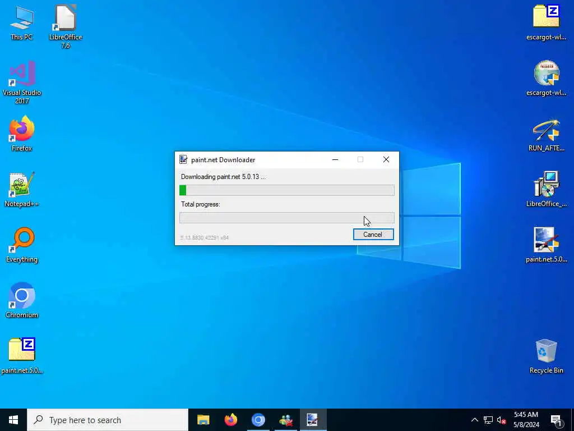The width and height of the screenshot is (574, 431).
Task: Cancel the paint.net download
Action: [373, 235]
